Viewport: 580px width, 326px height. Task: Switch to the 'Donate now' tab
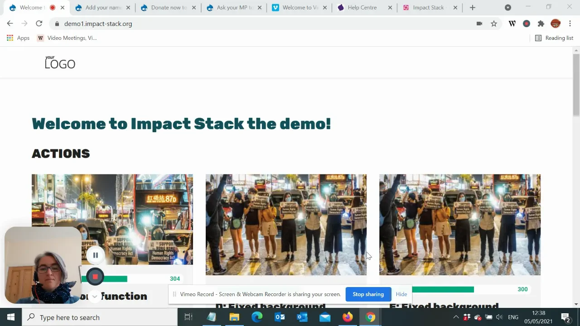pyautogui.click(x=169, y=7)
